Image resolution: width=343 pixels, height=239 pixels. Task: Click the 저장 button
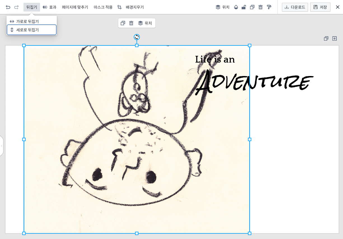[320, 7]
